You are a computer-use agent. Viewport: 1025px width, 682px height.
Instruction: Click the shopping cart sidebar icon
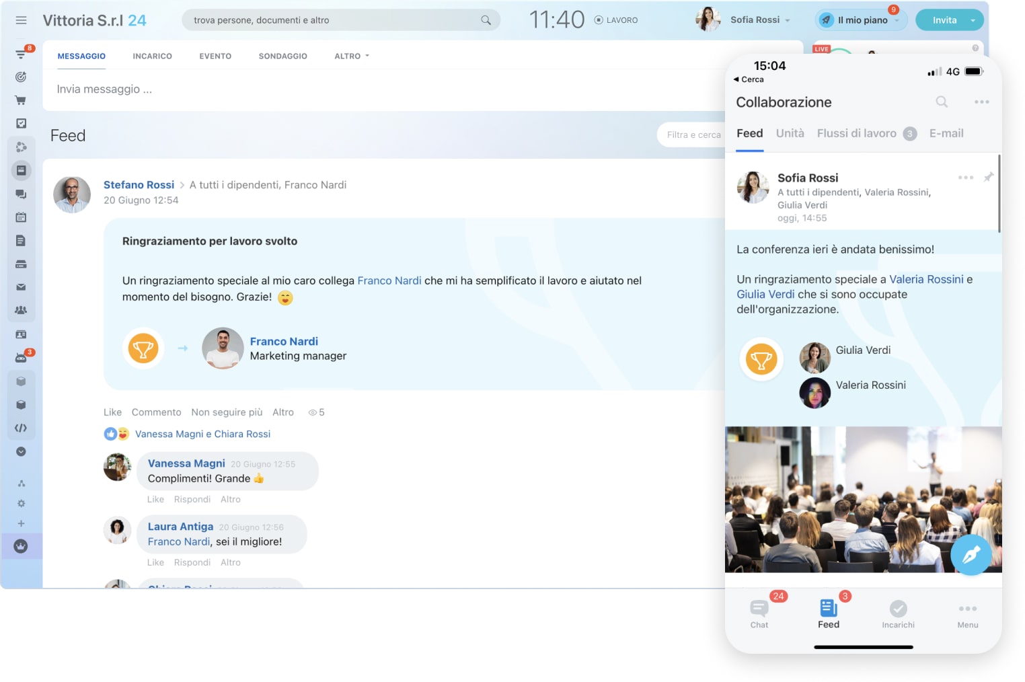21,100
